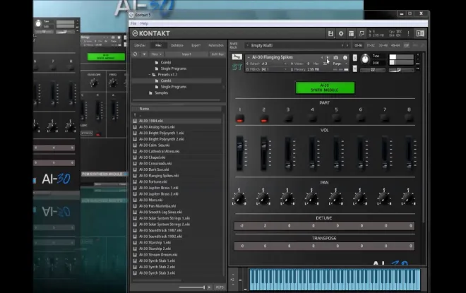Click the green AI-30 Synth Module button
The image size is (466, 293).
click(x=324, y=88)
